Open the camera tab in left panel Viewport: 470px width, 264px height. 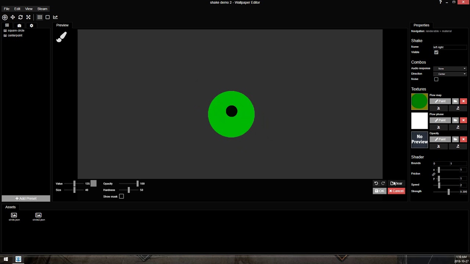pos(19,26)
